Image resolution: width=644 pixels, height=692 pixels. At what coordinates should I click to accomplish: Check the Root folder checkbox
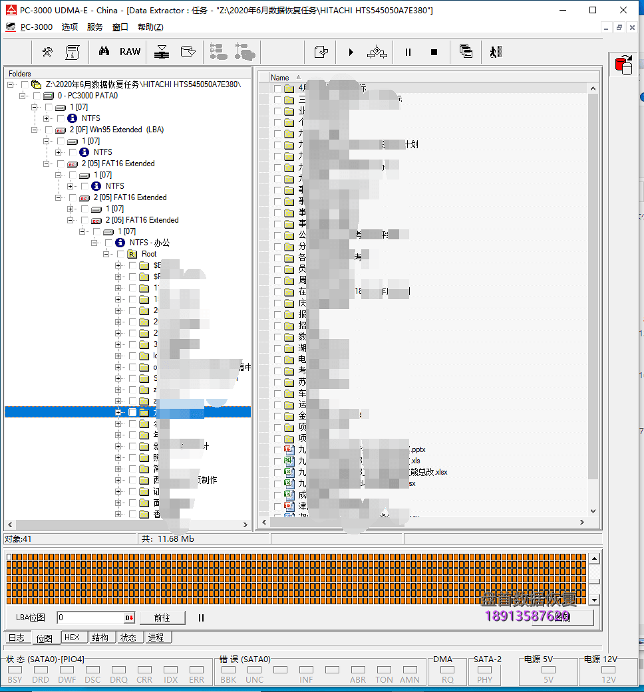coord(120,254)
